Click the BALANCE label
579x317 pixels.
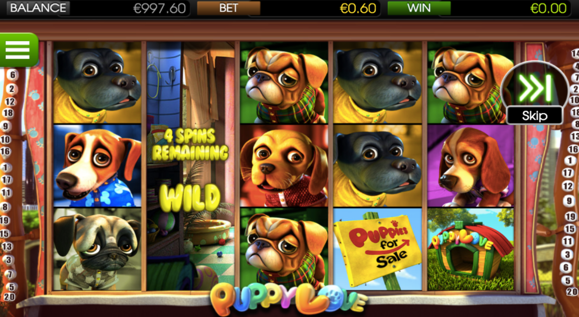[x=38, y=8]
